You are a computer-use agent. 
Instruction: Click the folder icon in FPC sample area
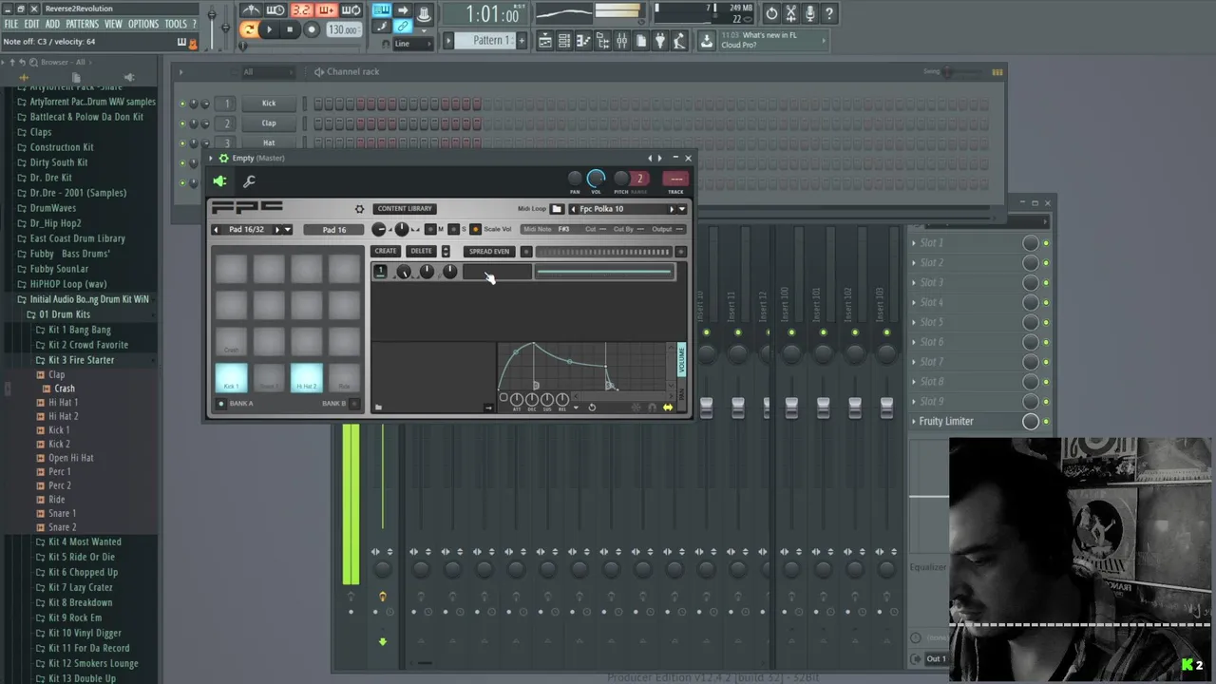pos(378,408)
